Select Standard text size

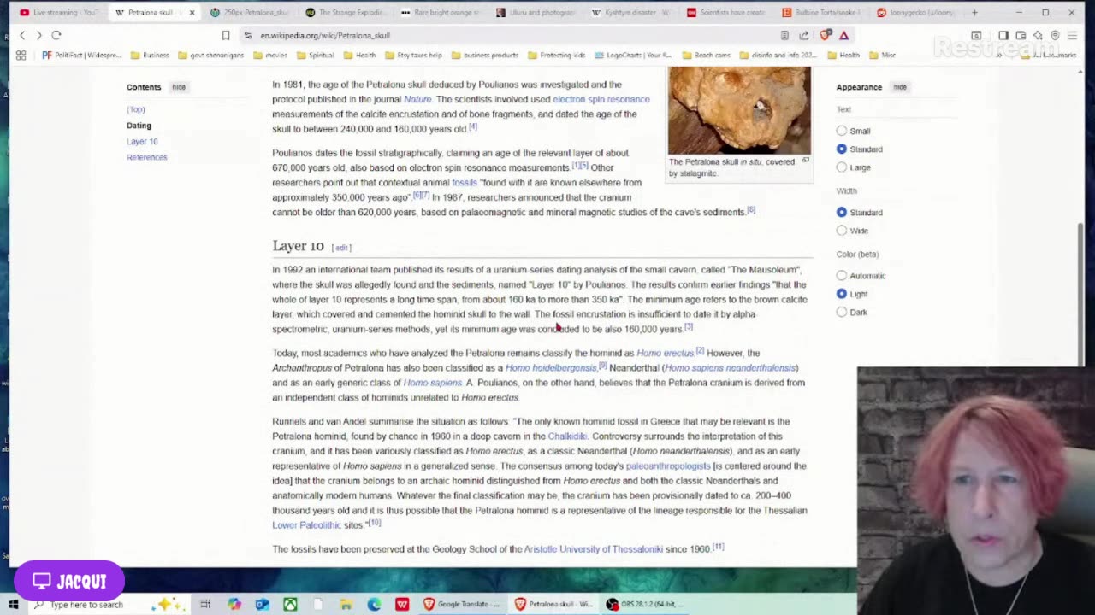pos(842,149)
